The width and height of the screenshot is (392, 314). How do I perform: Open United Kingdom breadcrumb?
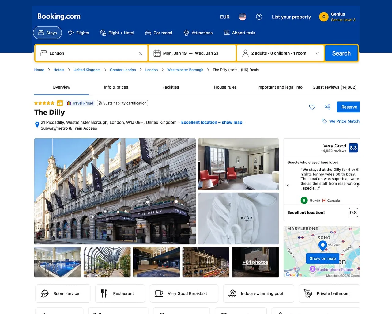click(87, 70)
